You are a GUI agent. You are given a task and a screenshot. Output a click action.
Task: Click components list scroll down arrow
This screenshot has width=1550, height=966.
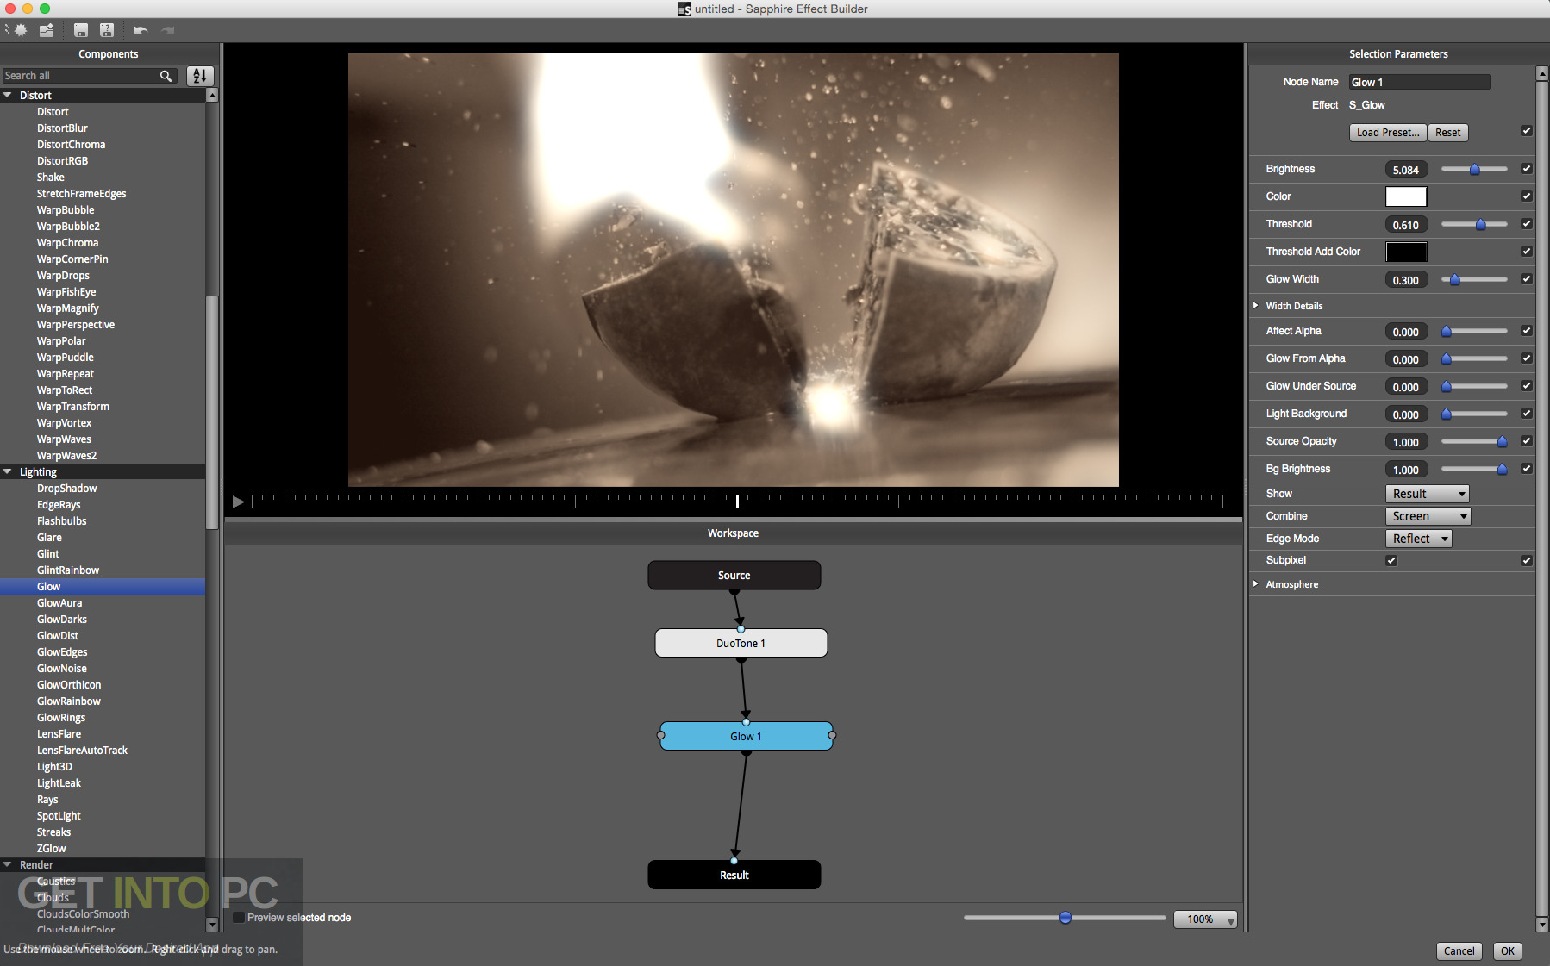[x=212, y=925]
